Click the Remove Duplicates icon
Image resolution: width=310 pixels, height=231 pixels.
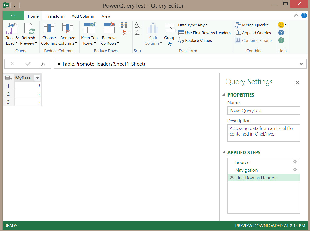(124, 25)
